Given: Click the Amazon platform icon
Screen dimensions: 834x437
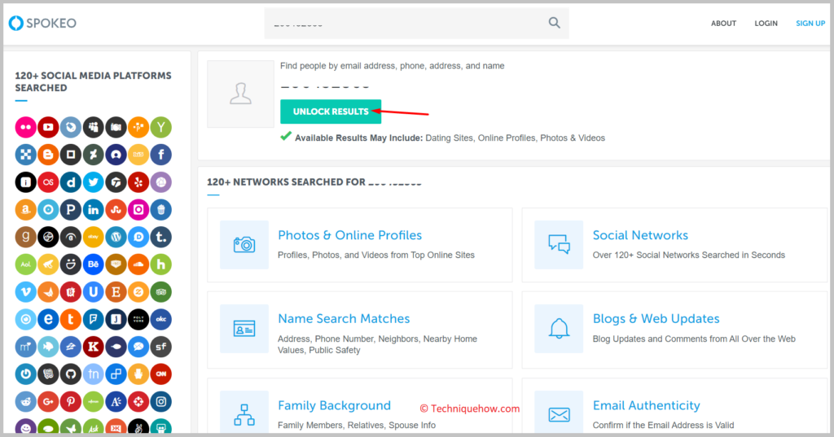Looking at the screenshot, I should coord(25,209).
